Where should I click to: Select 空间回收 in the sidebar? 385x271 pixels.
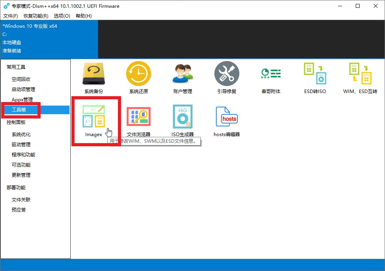click(x=21, y=79)
